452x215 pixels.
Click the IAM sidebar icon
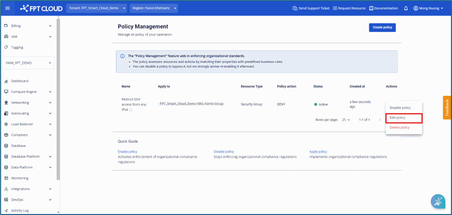pyautogui.click(x=6, y=36)
